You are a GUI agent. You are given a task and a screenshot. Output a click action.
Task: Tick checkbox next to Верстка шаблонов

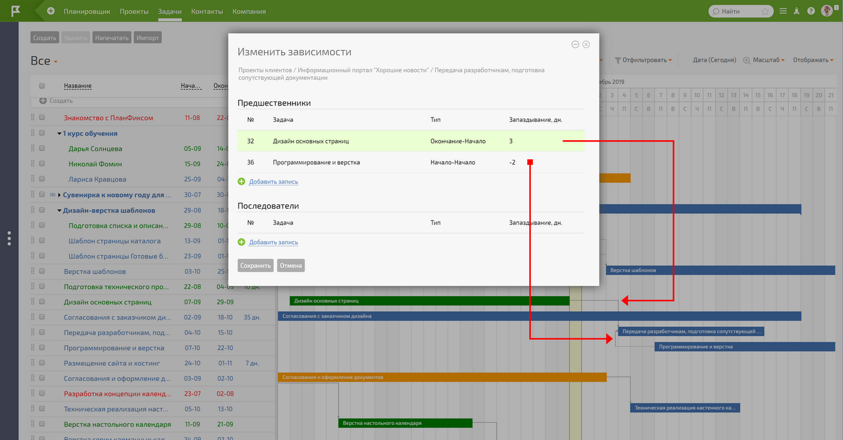(x=42, y=272)
